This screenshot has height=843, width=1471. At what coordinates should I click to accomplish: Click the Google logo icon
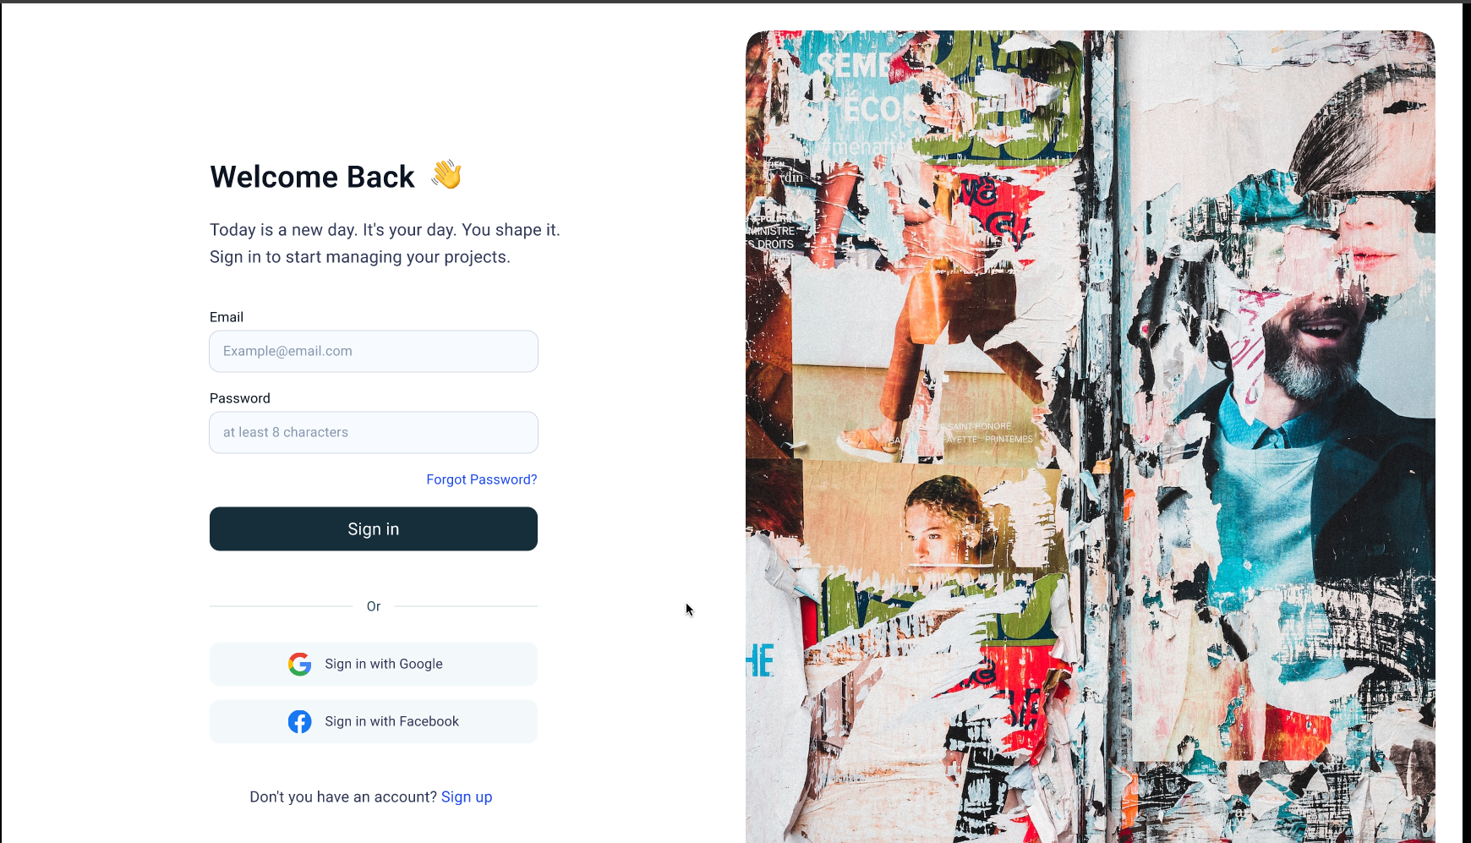tap(299, 664)
